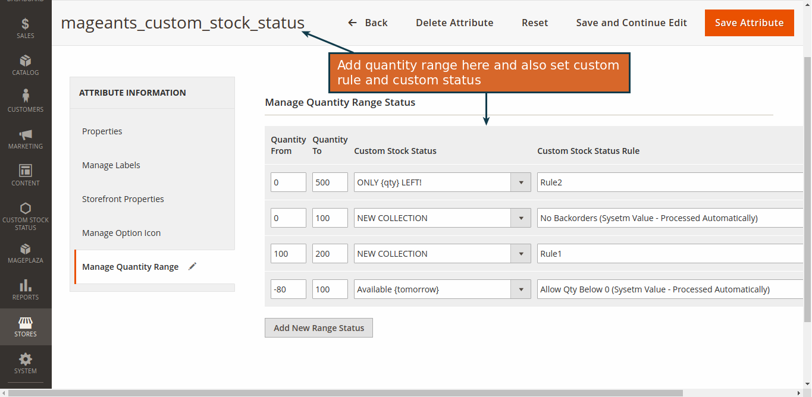Click the Custom Stock Status Rule header

(588, 151)
